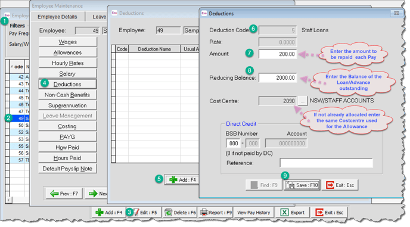Click the Export Excel button

click(293, 213)
